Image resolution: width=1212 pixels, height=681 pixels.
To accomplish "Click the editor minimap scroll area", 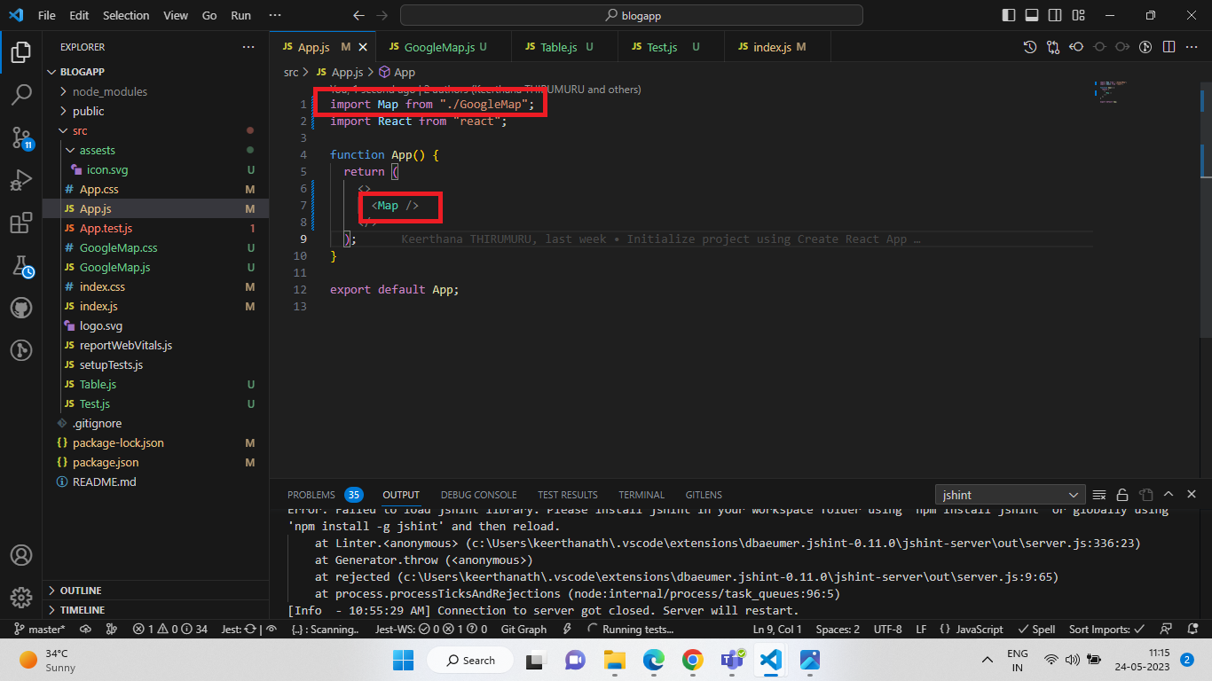I will (1146, 177).
